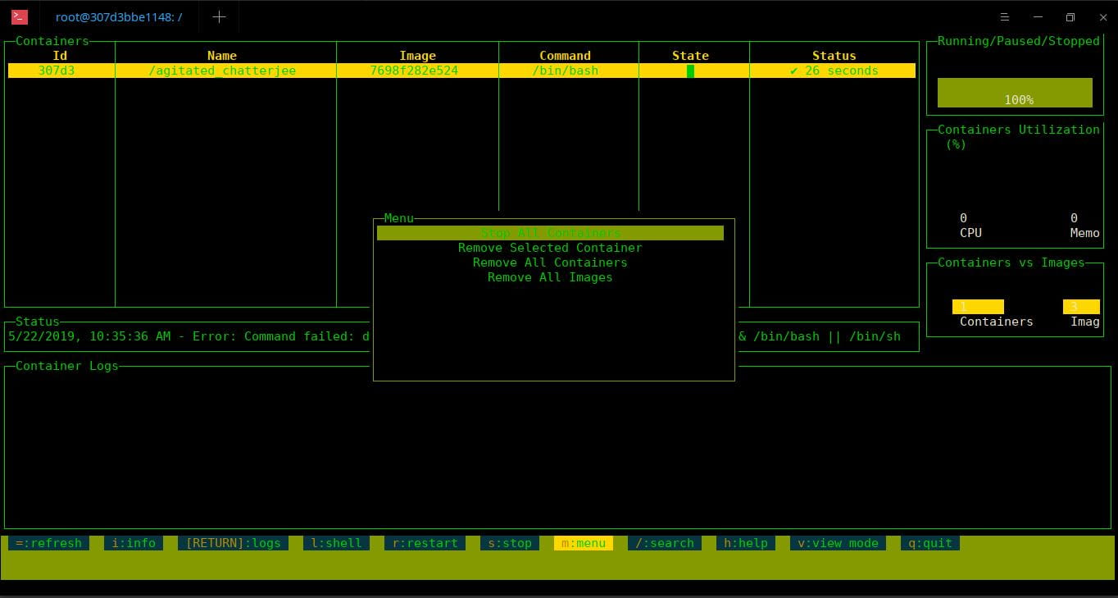1118x598 pixels.
Task: Open the hamburger menu in title bar
Action: pos(1006,17)
